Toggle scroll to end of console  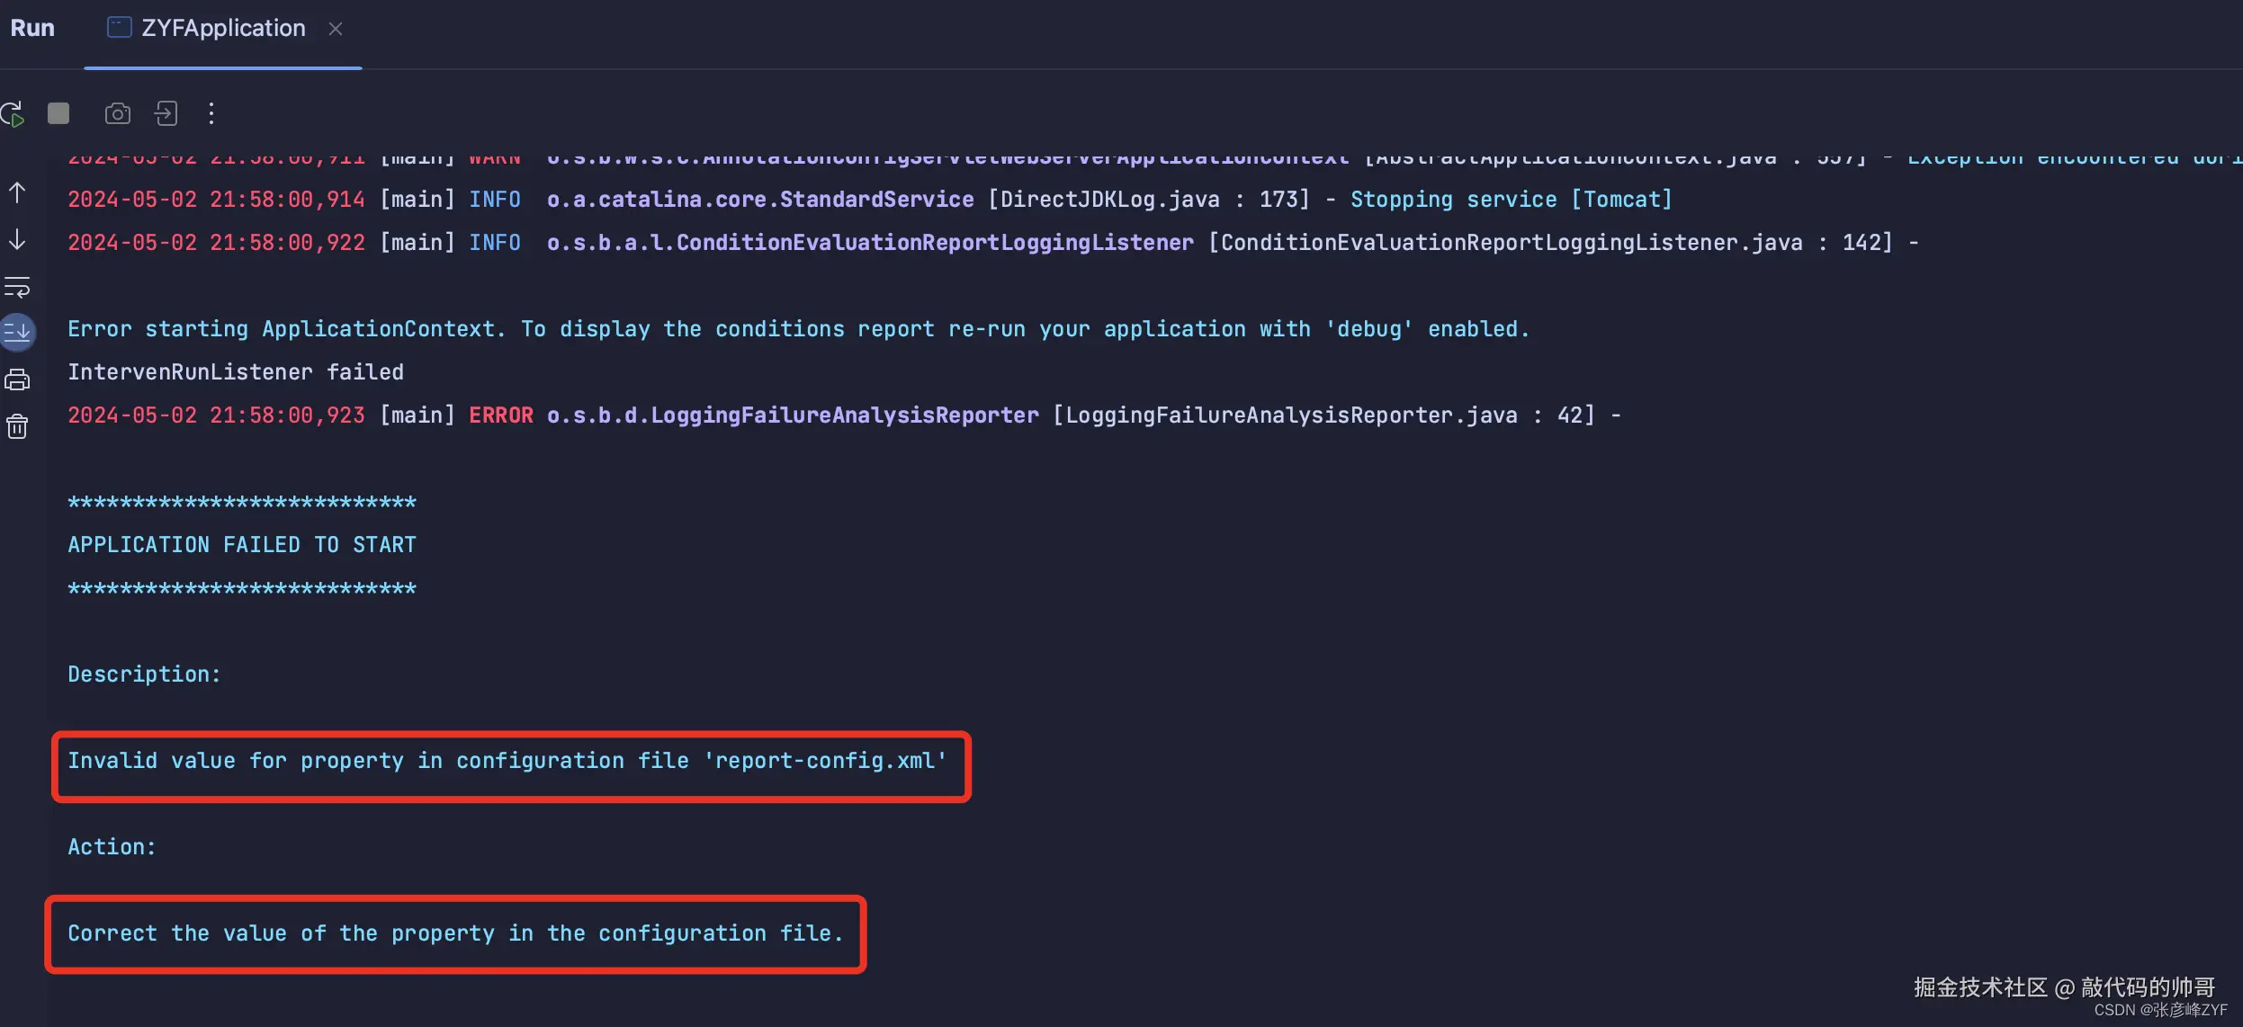(x=17, y=333)
